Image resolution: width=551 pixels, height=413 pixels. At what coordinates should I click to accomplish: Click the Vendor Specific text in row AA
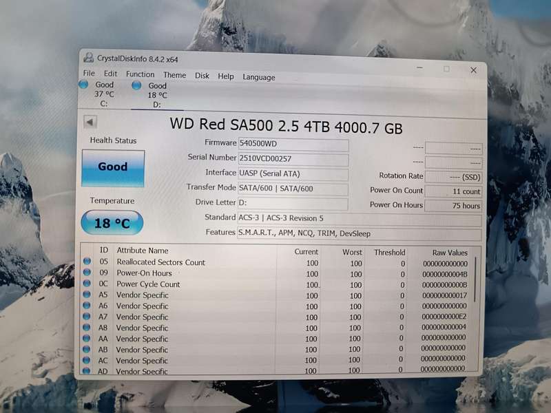(x=142, y=339)
